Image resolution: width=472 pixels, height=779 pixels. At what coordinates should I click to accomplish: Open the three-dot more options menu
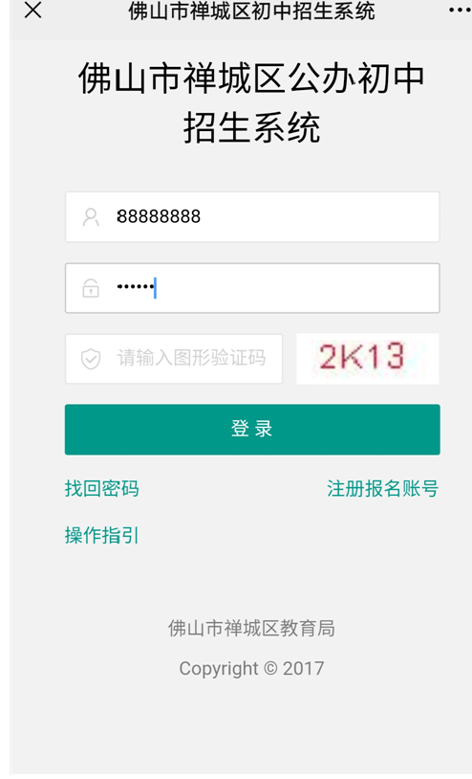pos(460,10)
